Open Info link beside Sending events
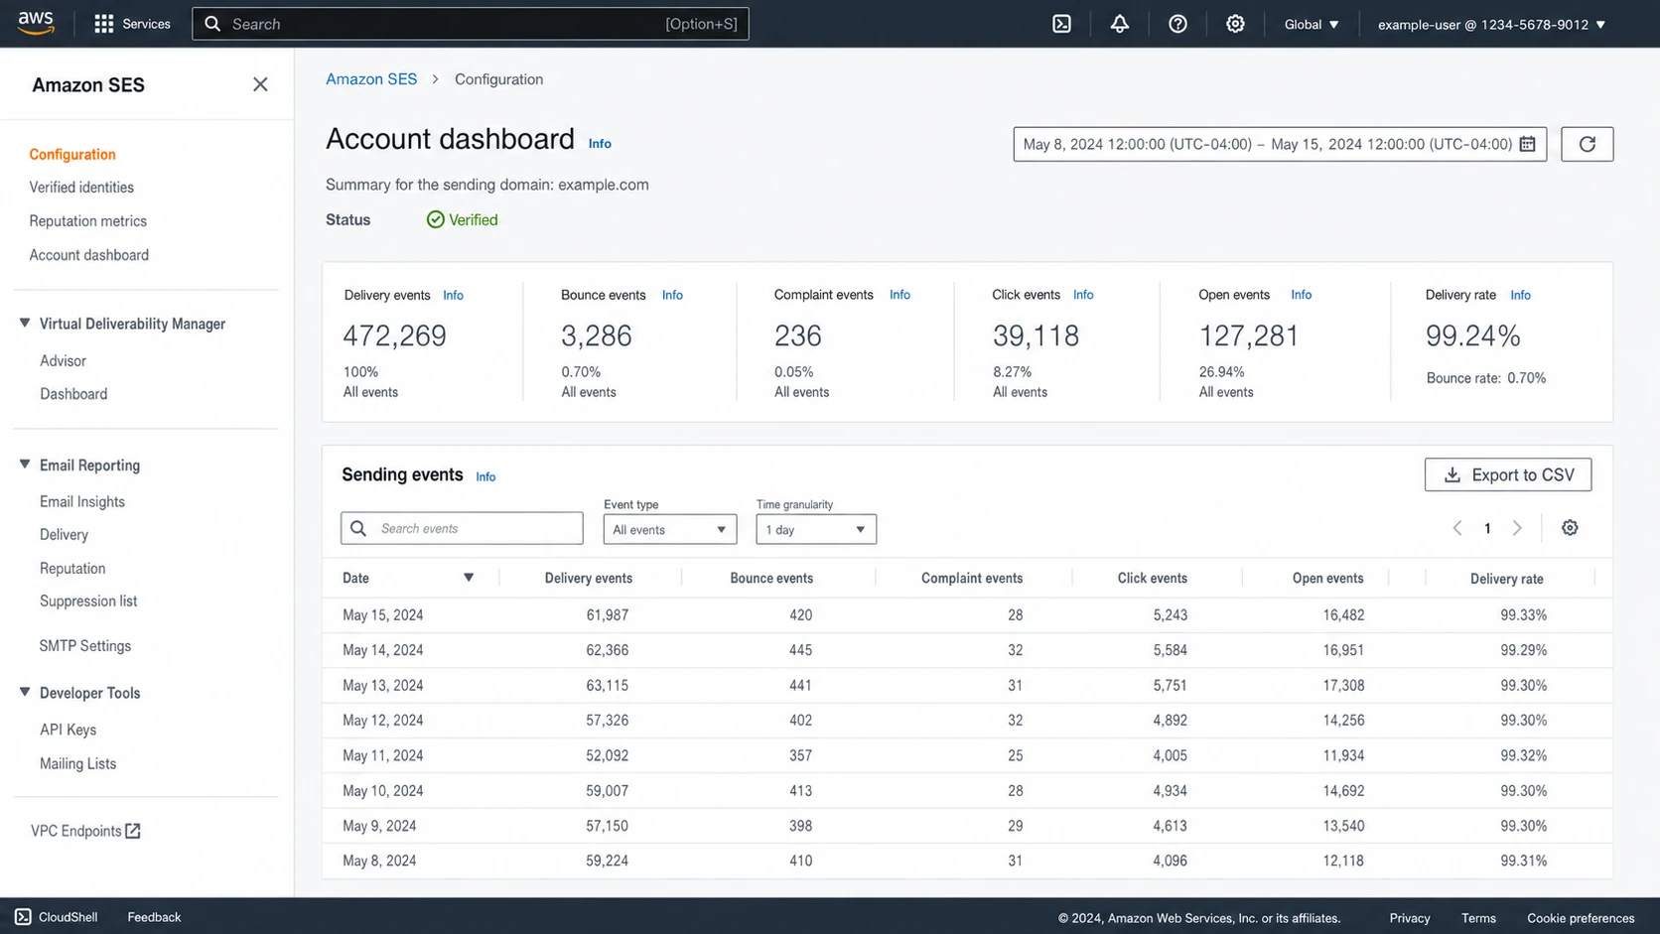The width and height of the screenshot is (1660, 934). pyautogui.click(x=485, y=477)
